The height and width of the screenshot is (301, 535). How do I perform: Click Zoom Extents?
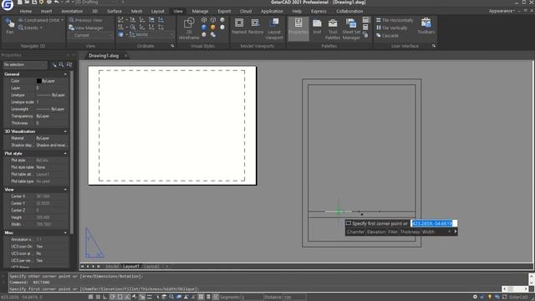point(28,28)
